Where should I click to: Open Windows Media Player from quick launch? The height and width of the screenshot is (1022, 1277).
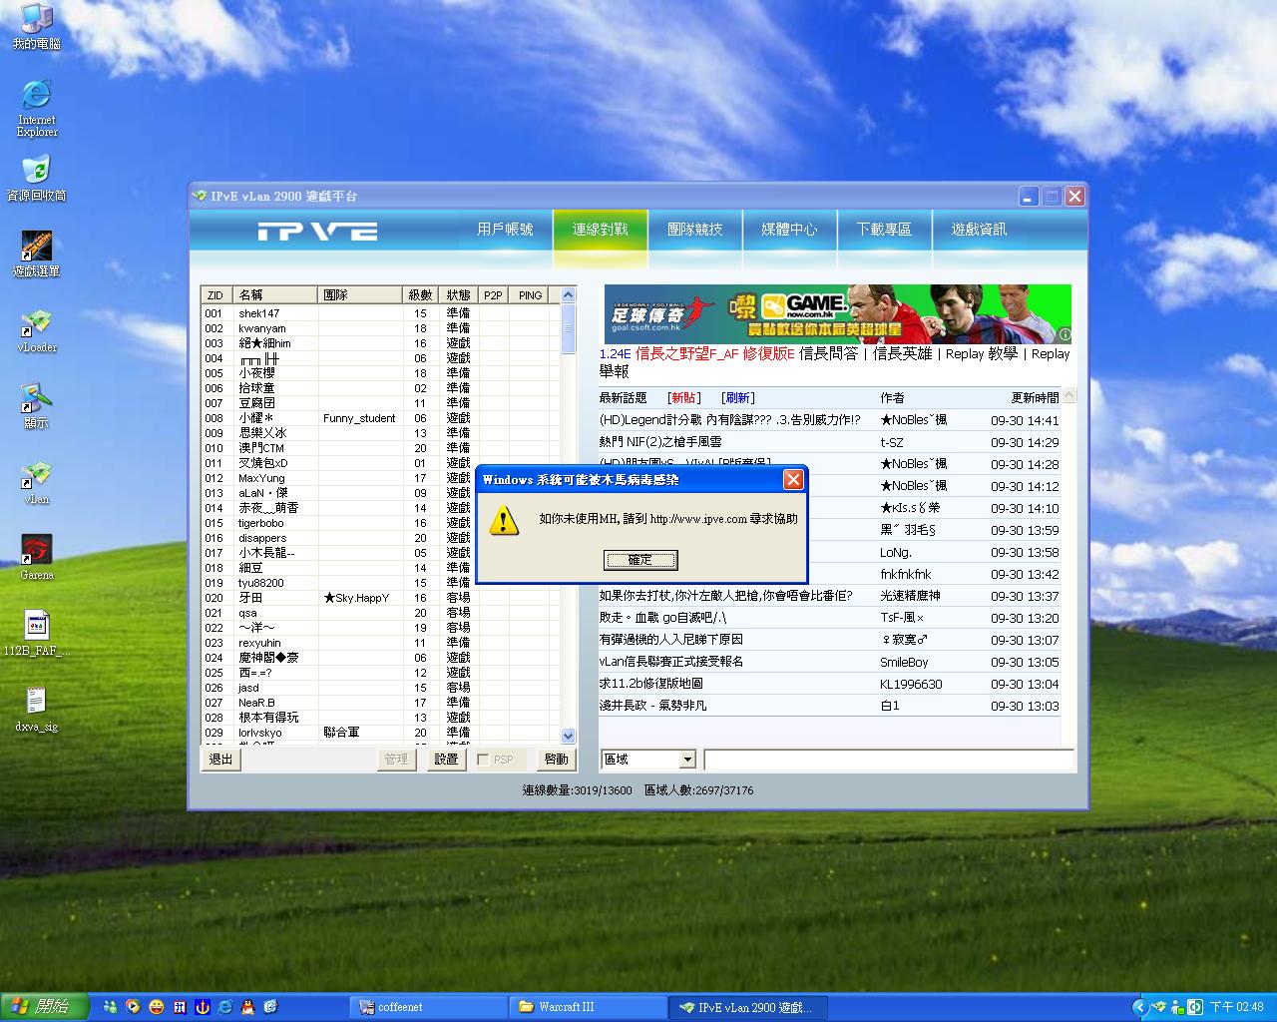(x=134, y=1007)
